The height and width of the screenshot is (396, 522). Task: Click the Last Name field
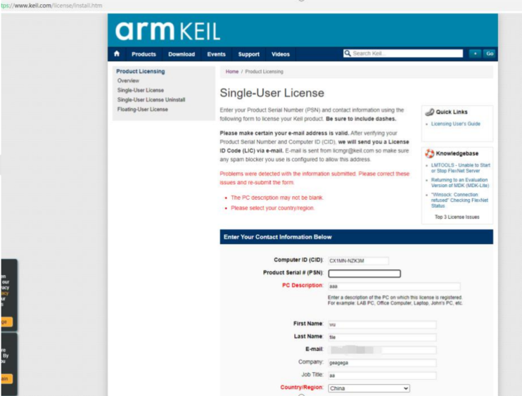coord(382,337)
